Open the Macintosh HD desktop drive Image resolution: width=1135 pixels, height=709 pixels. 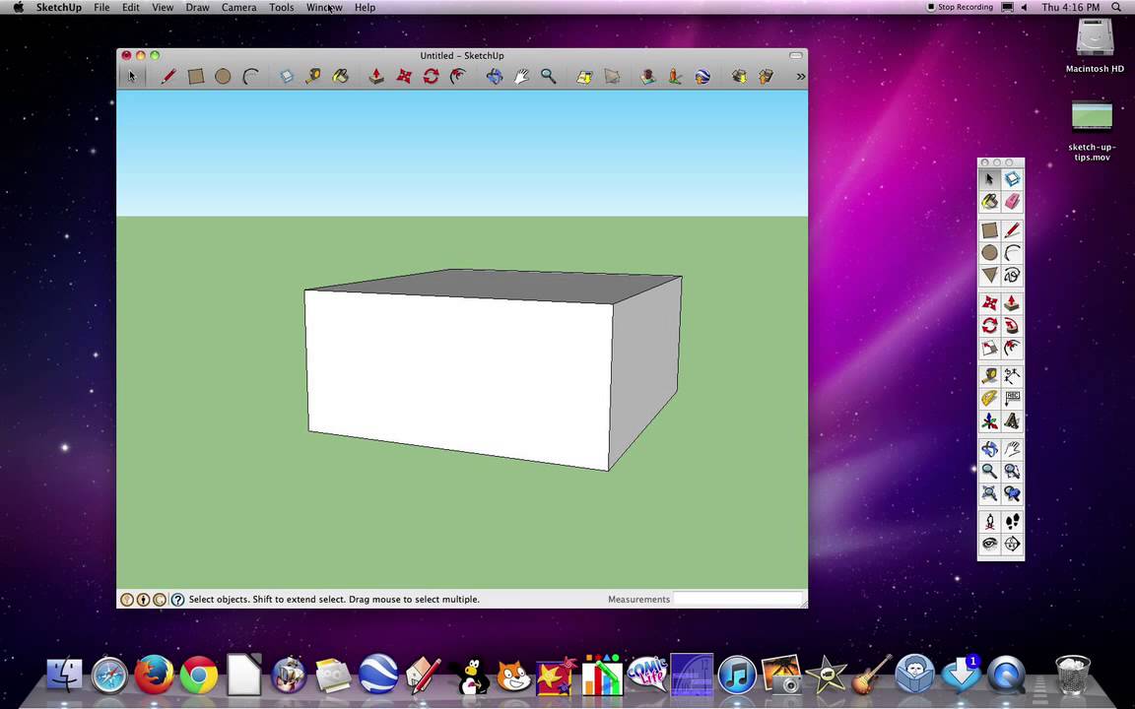(x=1095, y=45)
